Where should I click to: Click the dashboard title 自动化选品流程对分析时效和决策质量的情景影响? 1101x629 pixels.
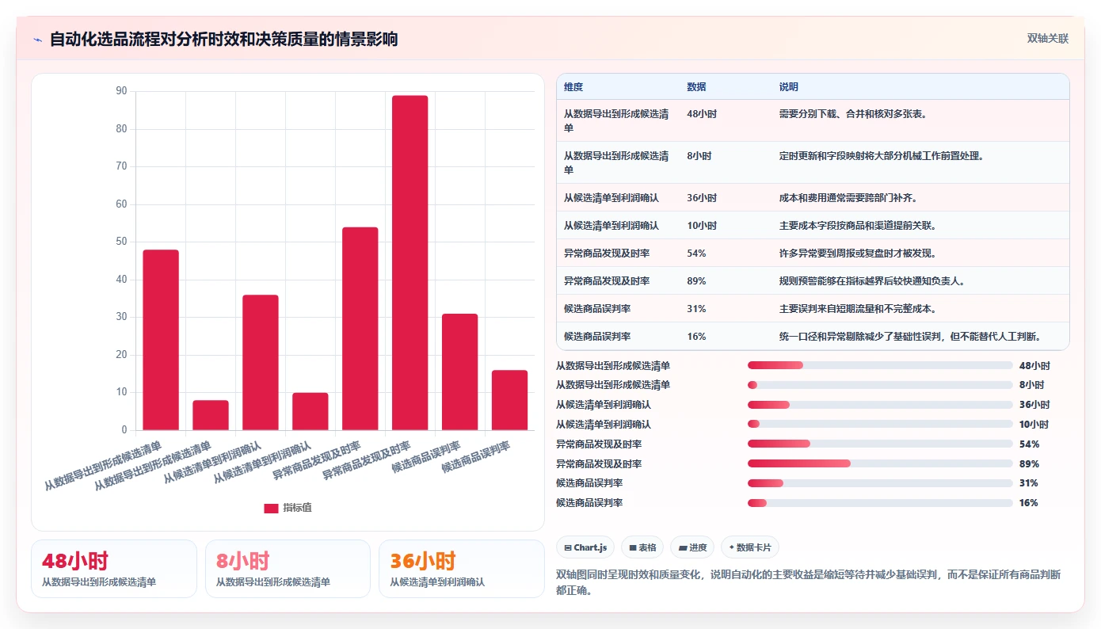tap(224, 39)
